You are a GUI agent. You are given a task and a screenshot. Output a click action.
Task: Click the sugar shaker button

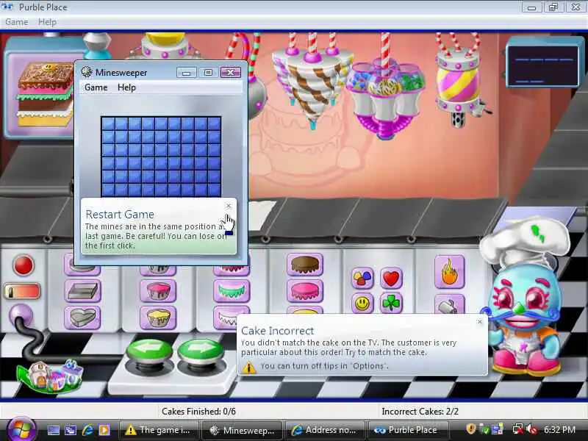450,304
